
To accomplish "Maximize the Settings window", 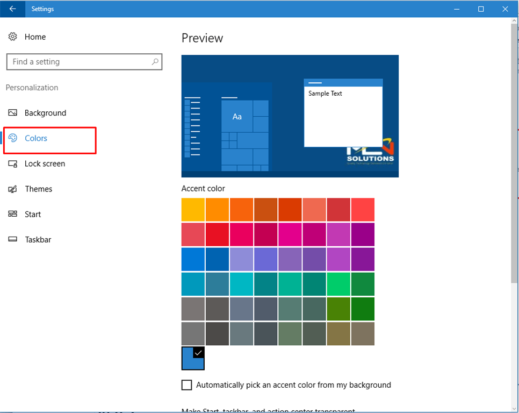I will (x=481, y=9).
